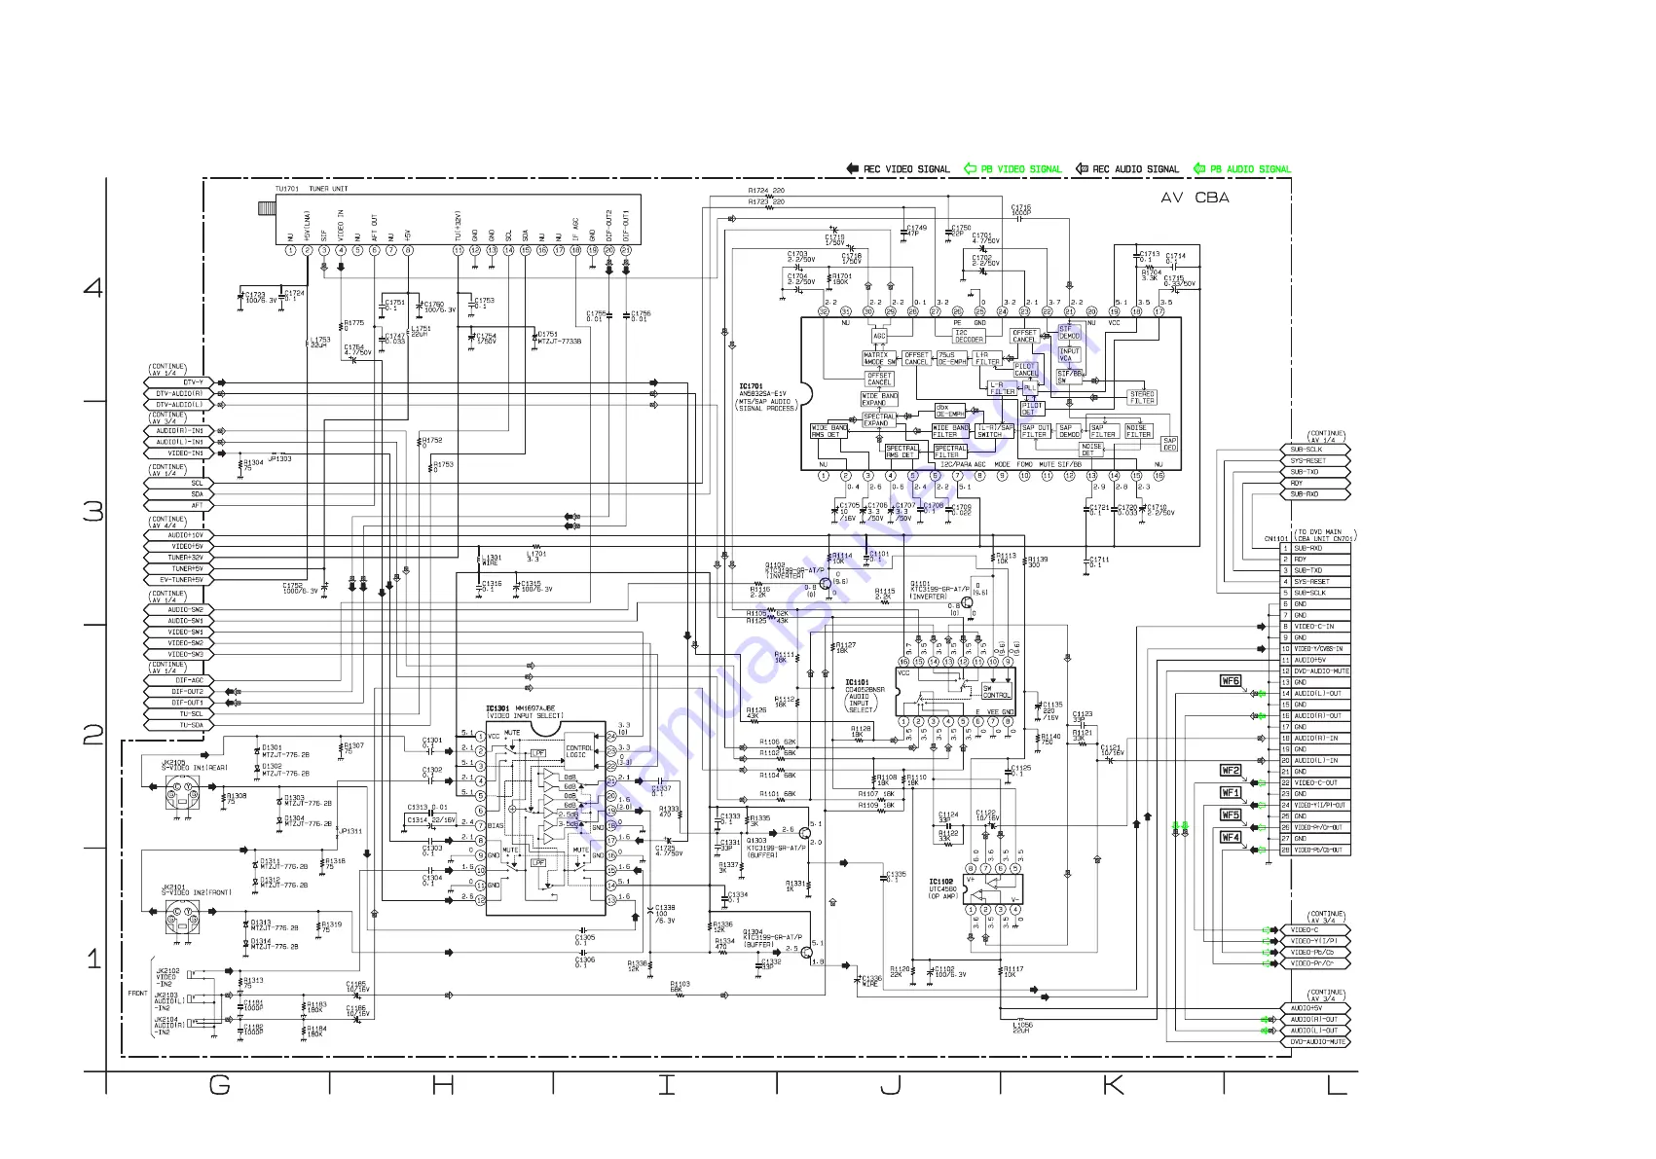The width and height of the screenshot is (1656, 1159).
Task: Click the D1751 zener diode label
Action: 559,338
